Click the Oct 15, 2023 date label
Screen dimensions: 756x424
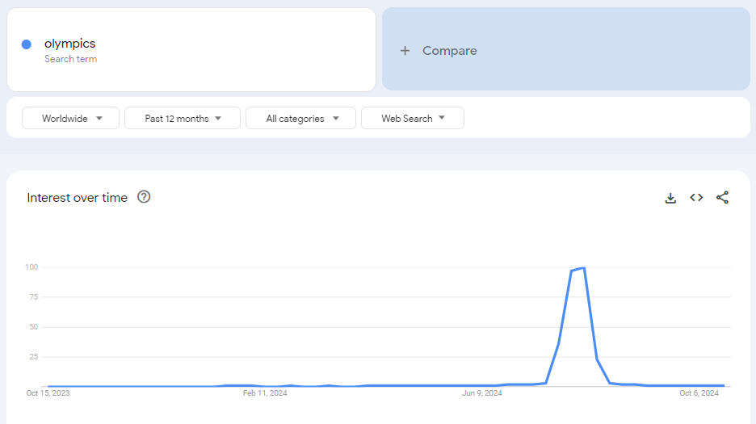point(48,394)
